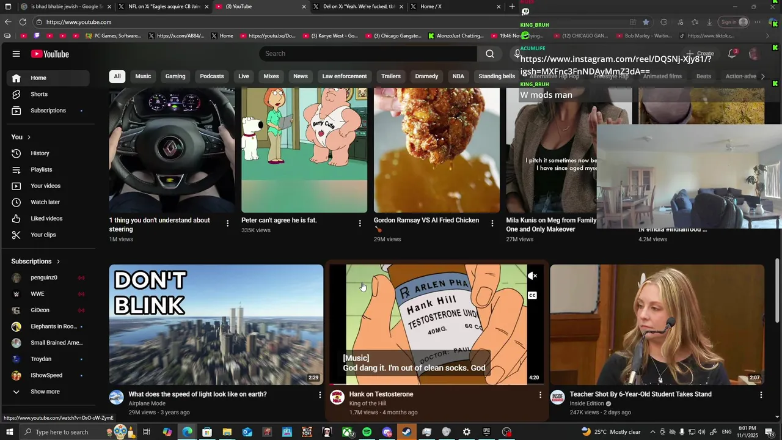This screenshot has height=440, width=782.
Task: Click the YouTube search input field
Action: coord(368,54)
